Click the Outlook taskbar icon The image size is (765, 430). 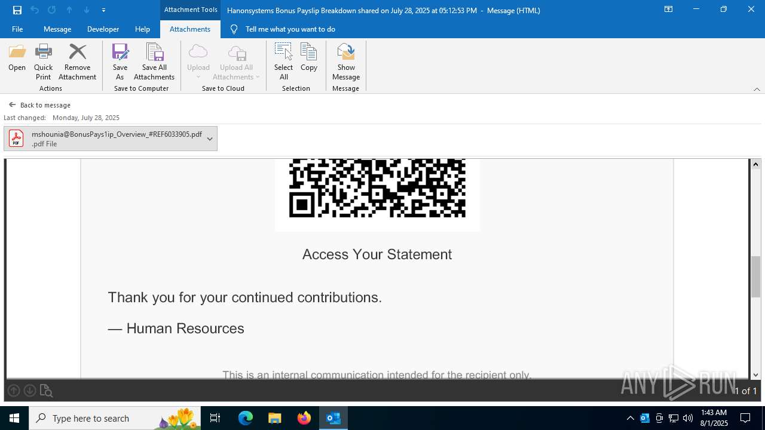tap(333, 418)
